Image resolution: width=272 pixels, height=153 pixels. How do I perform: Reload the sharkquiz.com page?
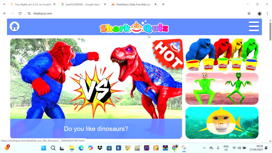tap(20, 13)
